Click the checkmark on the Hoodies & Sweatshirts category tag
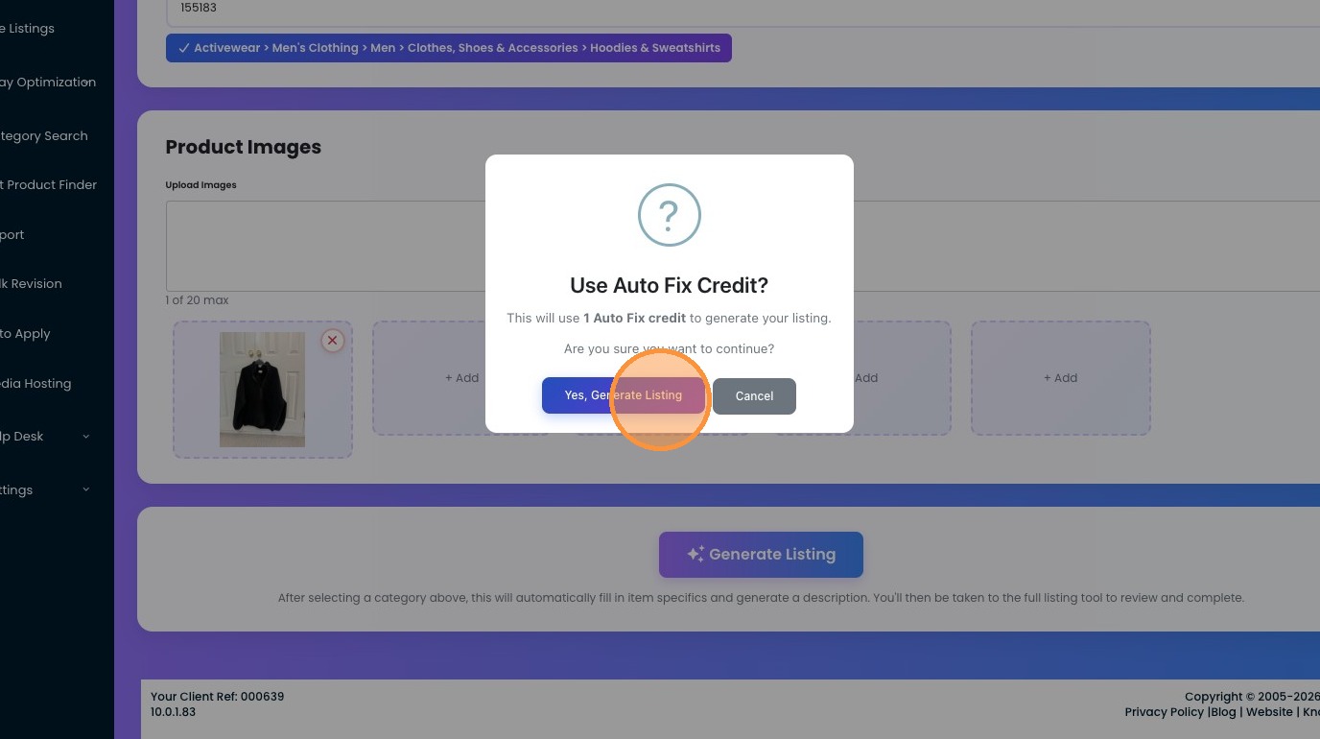Image resolution: width=1320 pixels, height=739 pixels. (x=183, y=48)
